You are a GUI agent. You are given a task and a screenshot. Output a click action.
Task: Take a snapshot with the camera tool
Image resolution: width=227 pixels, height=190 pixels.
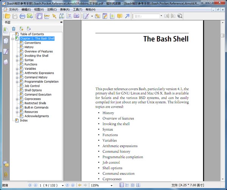76,16
